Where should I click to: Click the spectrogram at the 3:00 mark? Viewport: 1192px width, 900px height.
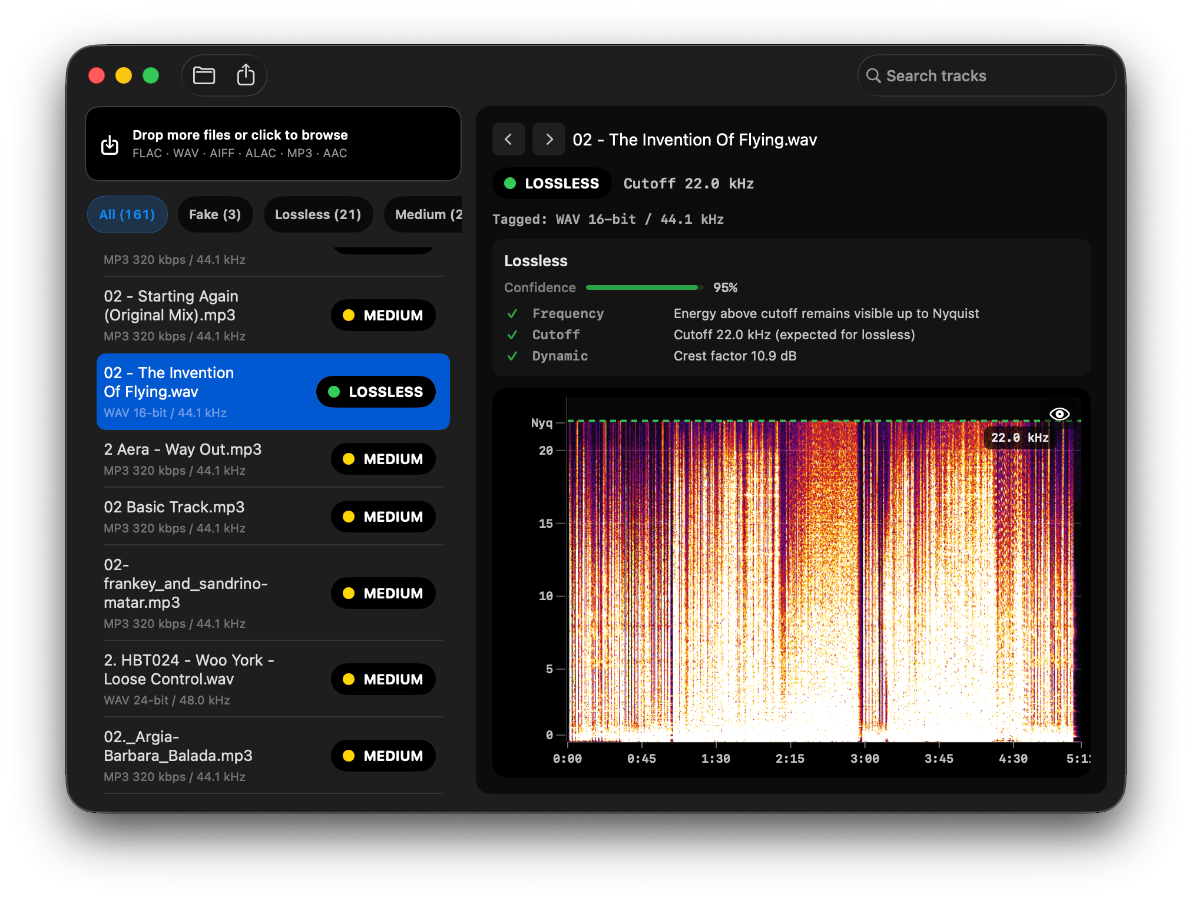pos(865,580)
